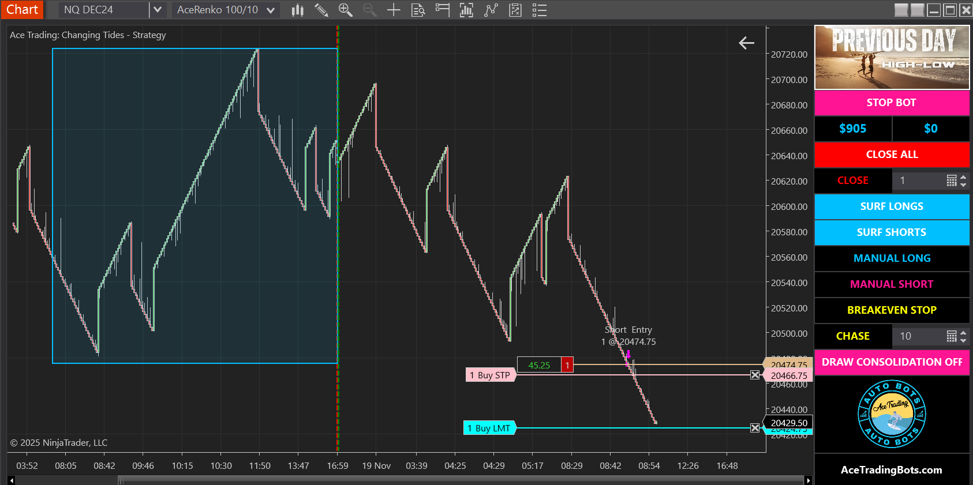Click the red CLOSE button
The width and height of the screenshot is (973, 485).
coord(853,181)
